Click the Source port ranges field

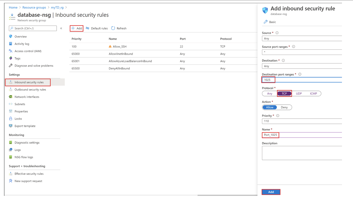(302, 52)
